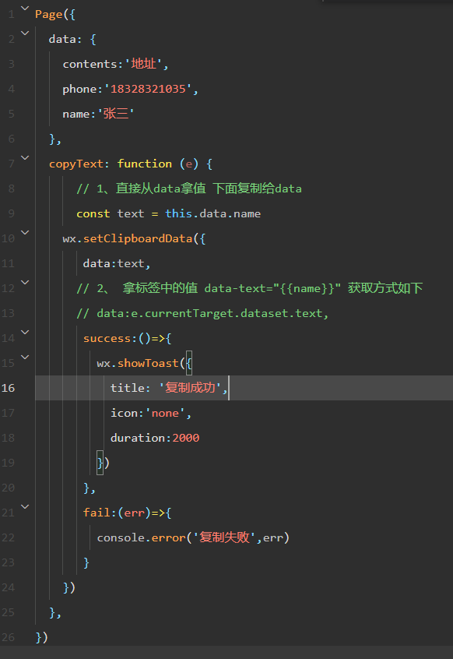Fold the fail callback on line 21
The image size is (453, 659).
click(25, 507)
